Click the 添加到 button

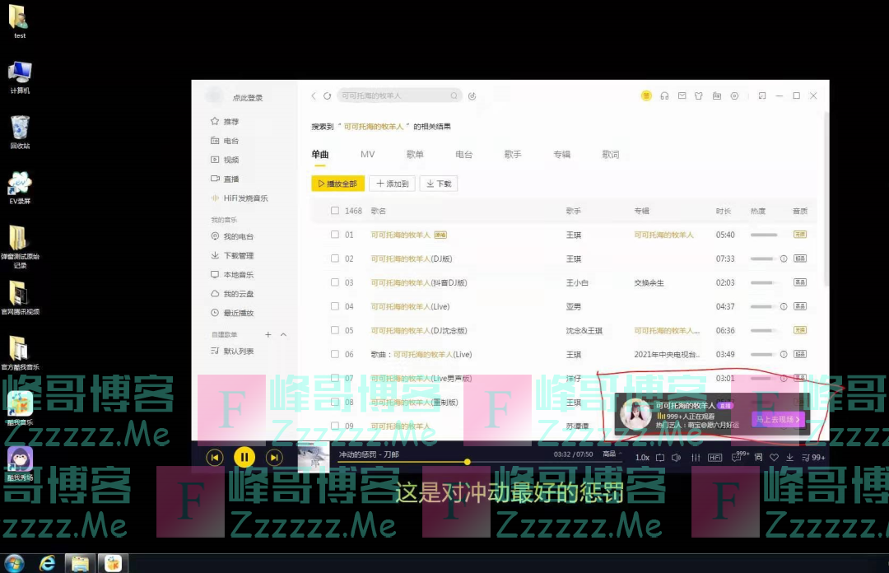(393, 184)
